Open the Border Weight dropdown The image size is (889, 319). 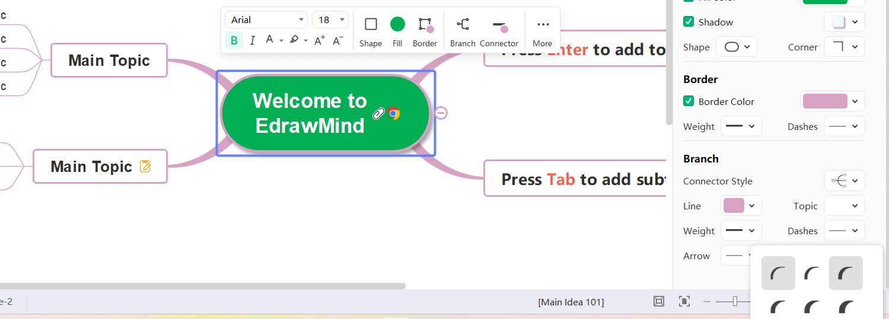(741, 126)
